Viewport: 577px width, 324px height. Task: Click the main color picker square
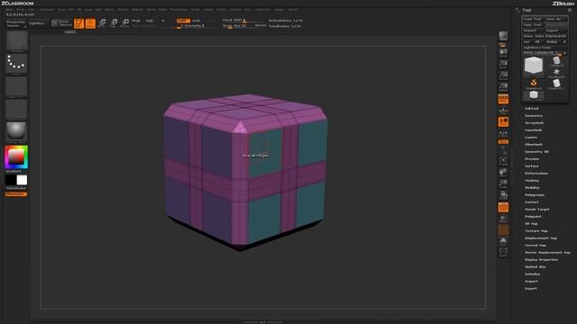tap(16, 157)
